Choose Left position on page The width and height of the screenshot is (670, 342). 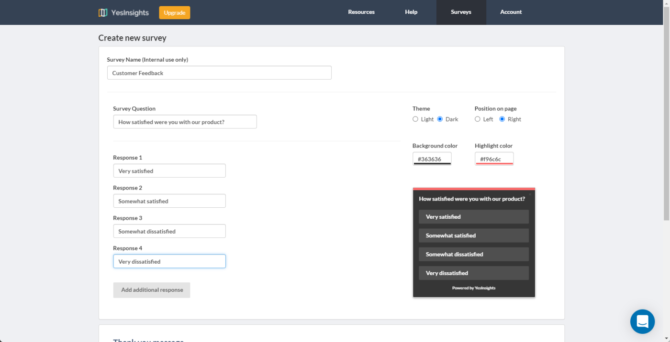click(x=478, y=119)
